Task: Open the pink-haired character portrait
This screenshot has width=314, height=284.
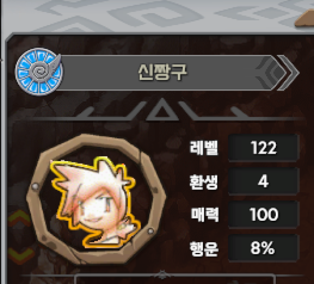Action: tap(95, 202)
